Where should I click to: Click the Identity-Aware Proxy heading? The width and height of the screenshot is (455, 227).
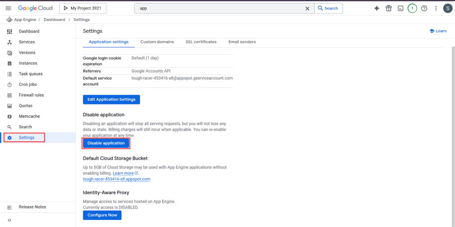point(106,192)
